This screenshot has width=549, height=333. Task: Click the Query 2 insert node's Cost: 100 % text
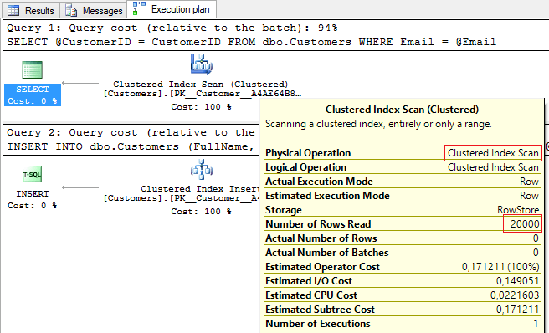coord(201,212)
